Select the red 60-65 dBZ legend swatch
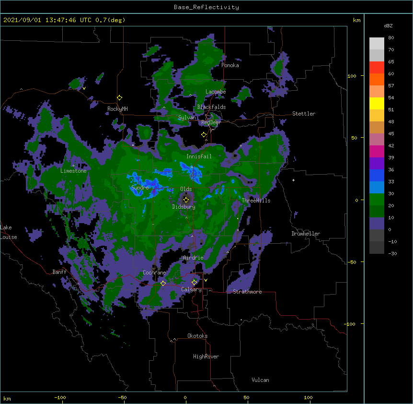 click(377, 68)
